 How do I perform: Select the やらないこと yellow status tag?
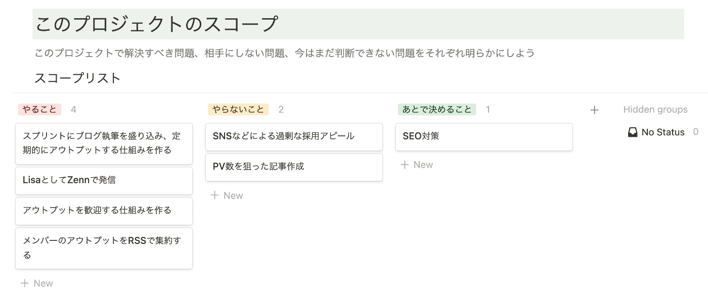[x=238, y=110]
